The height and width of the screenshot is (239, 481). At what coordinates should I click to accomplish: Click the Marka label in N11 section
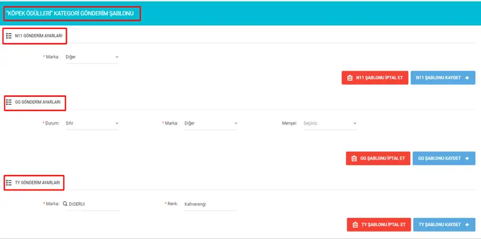(x=51, y=57)
